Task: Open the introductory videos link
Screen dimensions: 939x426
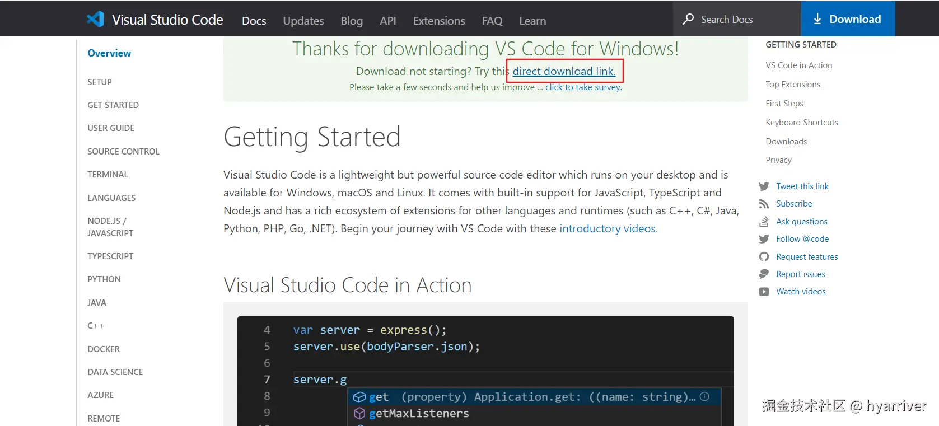Action: point(608,228)
